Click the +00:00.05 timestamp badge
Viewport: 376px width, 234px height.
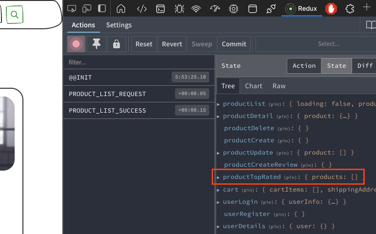[x=192, y=94]
